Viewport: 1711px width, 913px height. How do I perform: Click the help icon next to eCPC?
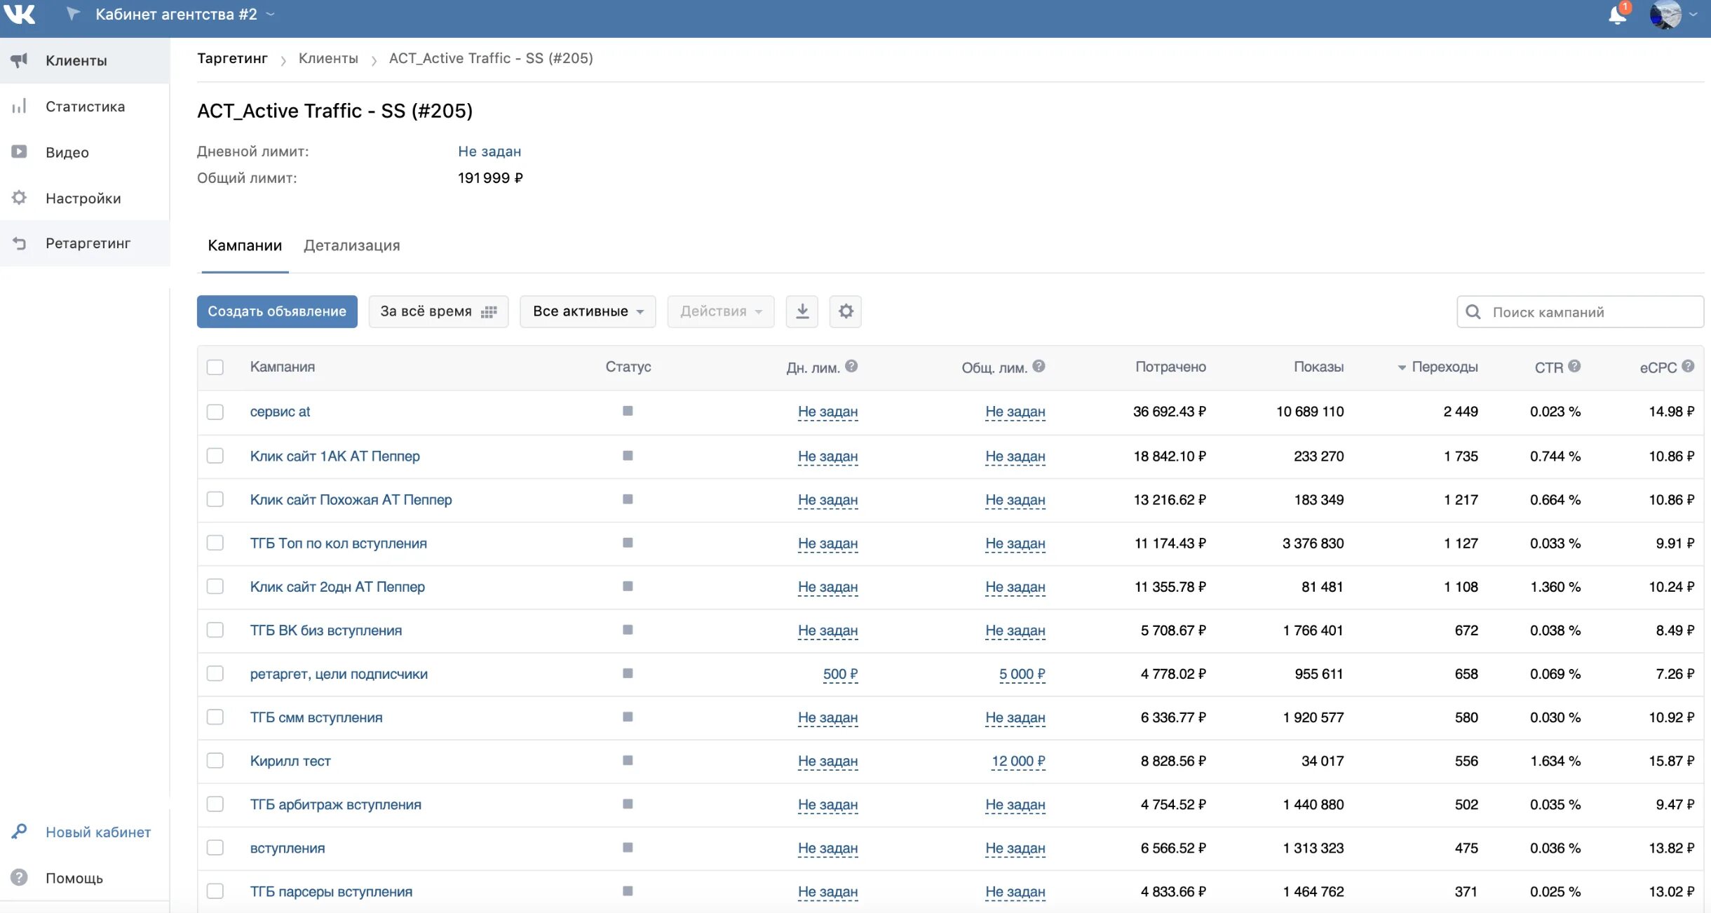1688,366
